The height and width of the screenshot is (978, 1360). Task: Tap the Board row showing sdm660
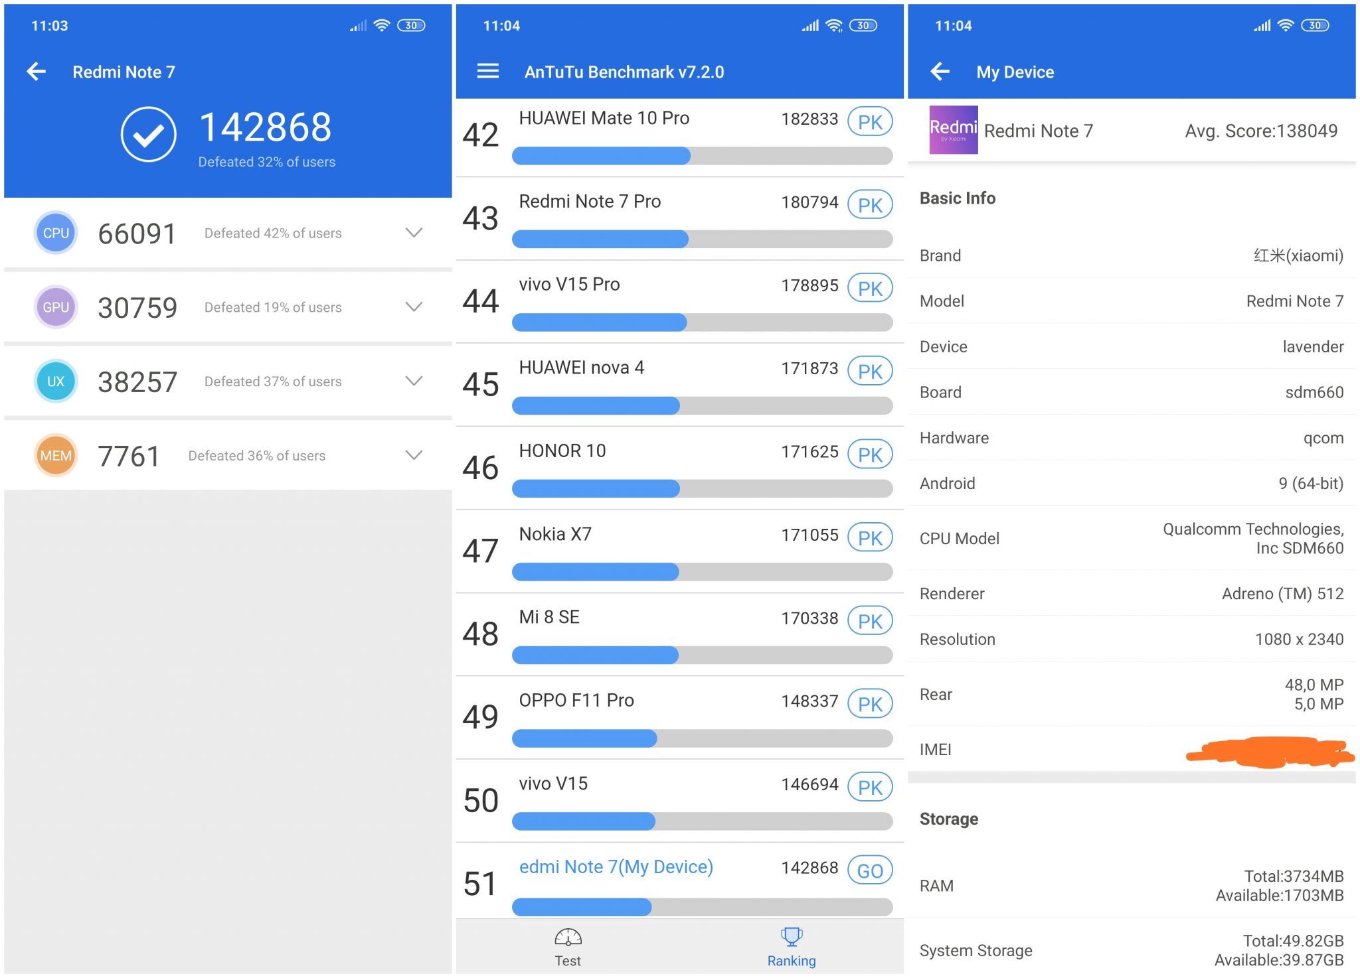1132,392
